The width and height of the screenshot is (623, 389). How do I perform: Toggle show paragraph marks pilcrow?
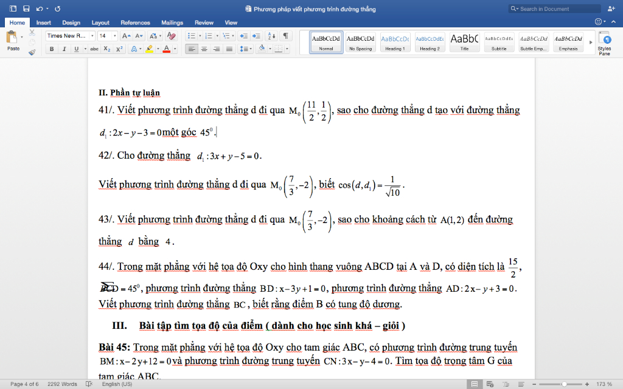[286, 36]
